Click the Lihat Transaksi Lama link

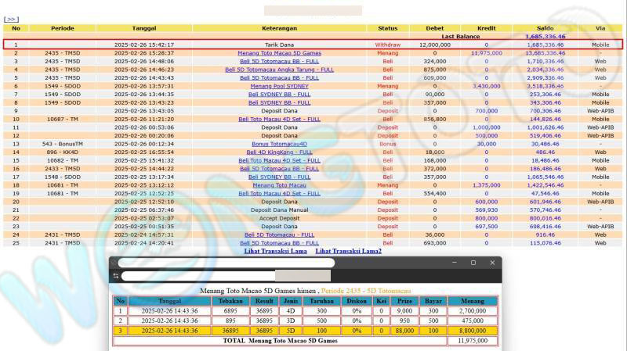pos(276,251)
